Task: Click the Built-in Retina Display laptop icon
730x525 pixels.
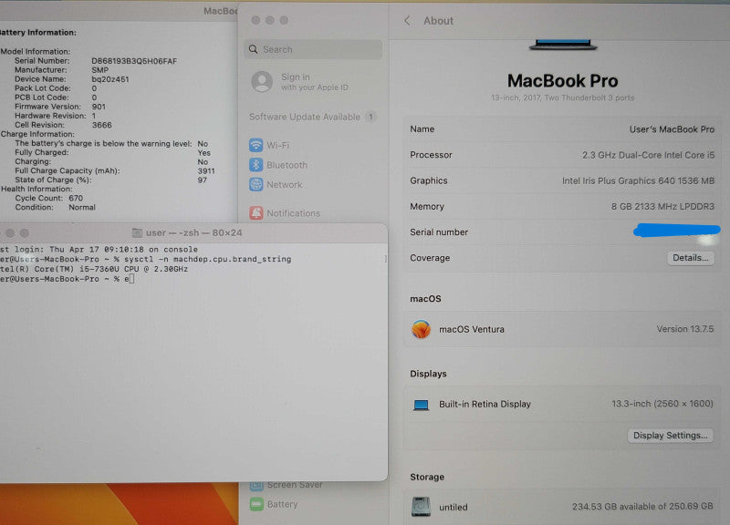Action: 421,405
